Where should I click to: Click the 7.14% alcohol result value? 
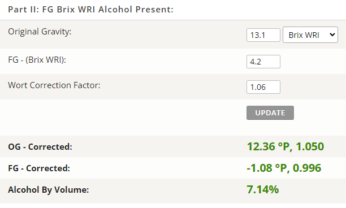click(262, 189)
